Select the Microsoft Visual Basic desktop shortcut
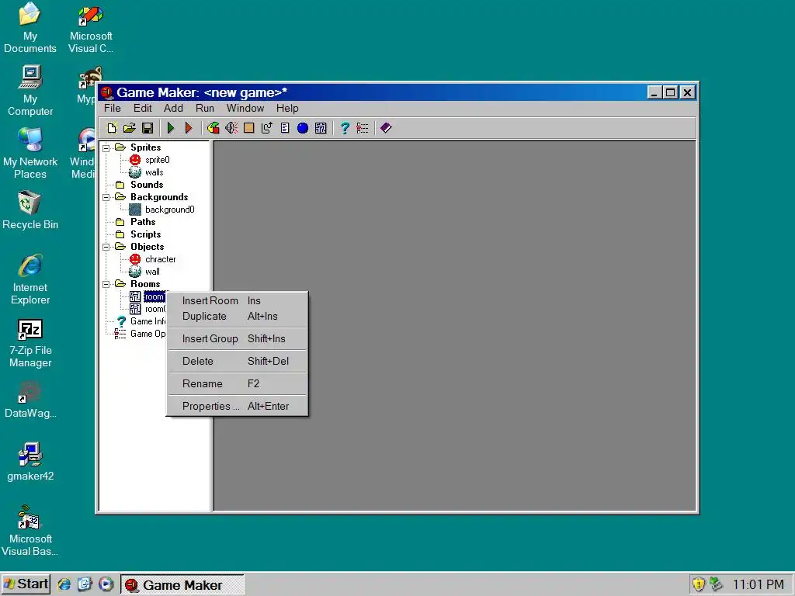Screen dimensions: 795x596 [30, 531]
